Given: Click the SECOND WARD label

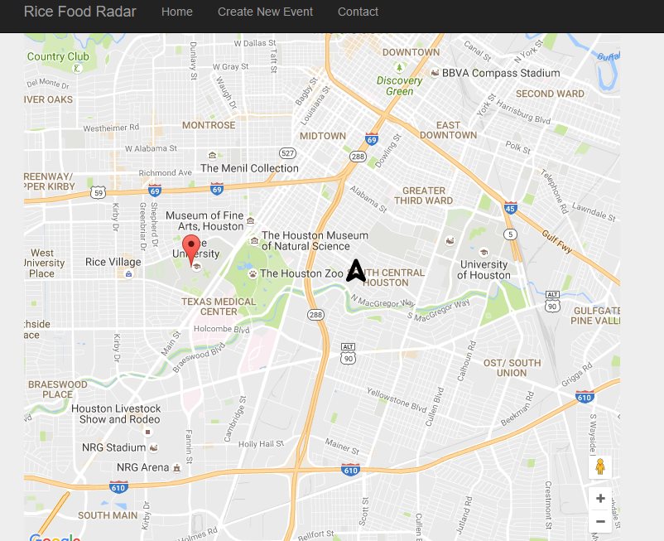Looking at the screenshot, I should (x=550, y=94).
